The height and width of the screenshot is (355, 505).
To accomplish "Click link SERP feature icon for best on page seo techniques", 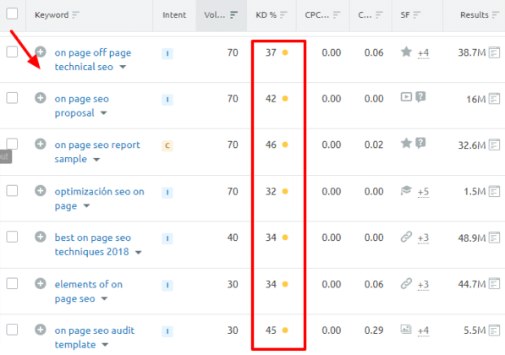I will point(406,237).
